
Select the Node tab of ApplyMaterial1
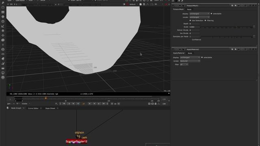(190, 53)
